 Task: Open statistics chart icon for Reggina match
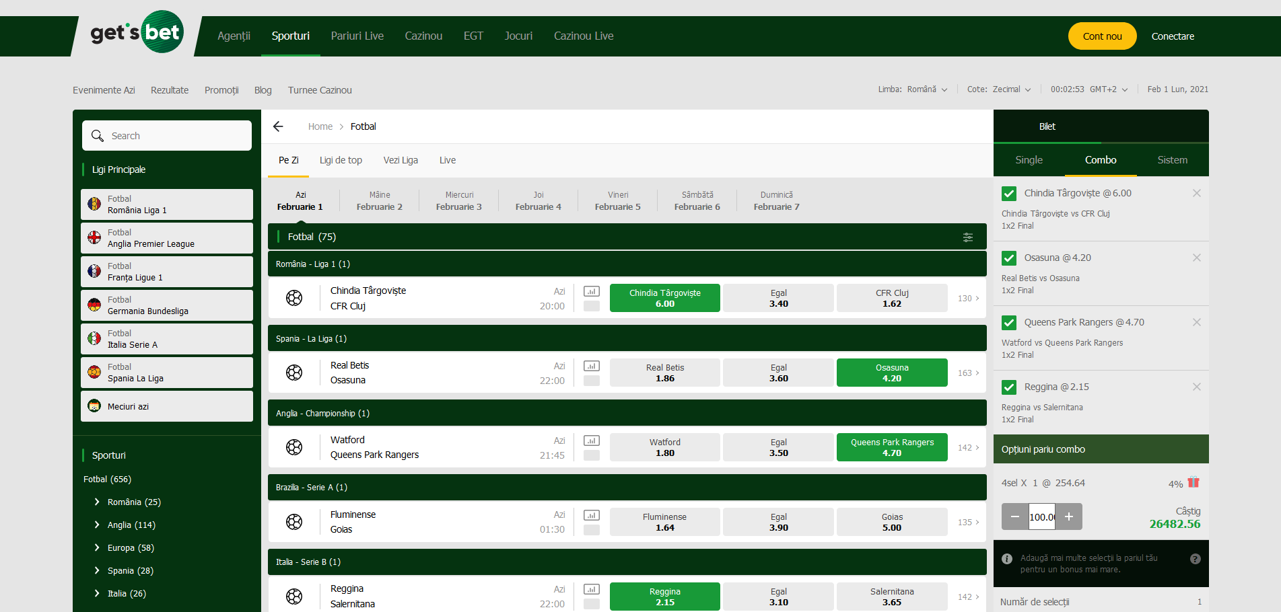tap(592, 589)
